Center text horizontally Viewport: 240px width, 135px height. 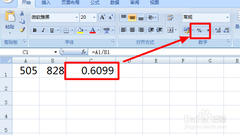click(132, 30)
